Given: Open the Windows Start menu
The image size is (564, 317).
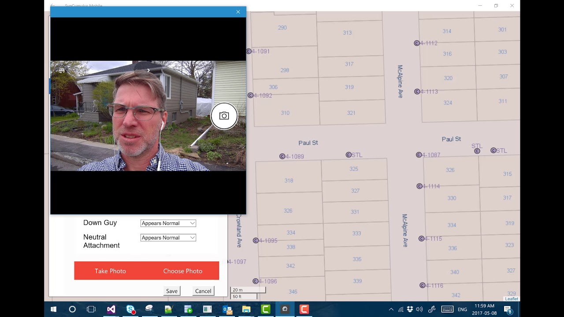Looking at the screenshot, I should click(x=53, y=310).
